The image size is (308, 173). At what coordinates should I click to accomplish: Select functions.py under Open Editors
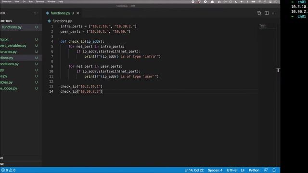(x=21, y=27)
